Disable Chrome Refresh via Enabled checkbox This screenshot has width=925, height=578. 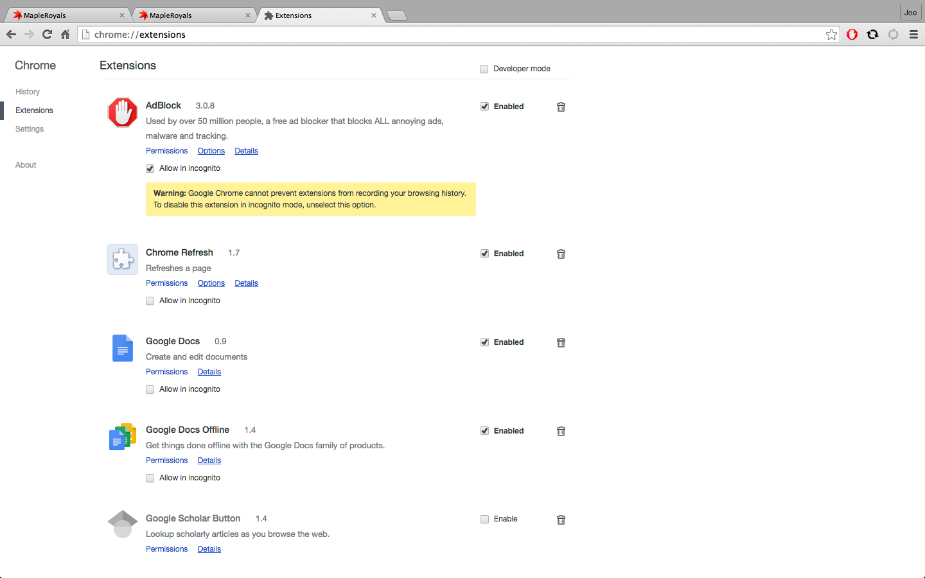484,254
